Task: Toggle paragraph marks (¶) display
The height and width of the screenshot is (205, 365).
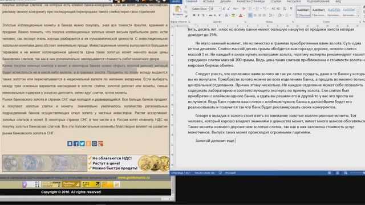Action: pos(291,9)
